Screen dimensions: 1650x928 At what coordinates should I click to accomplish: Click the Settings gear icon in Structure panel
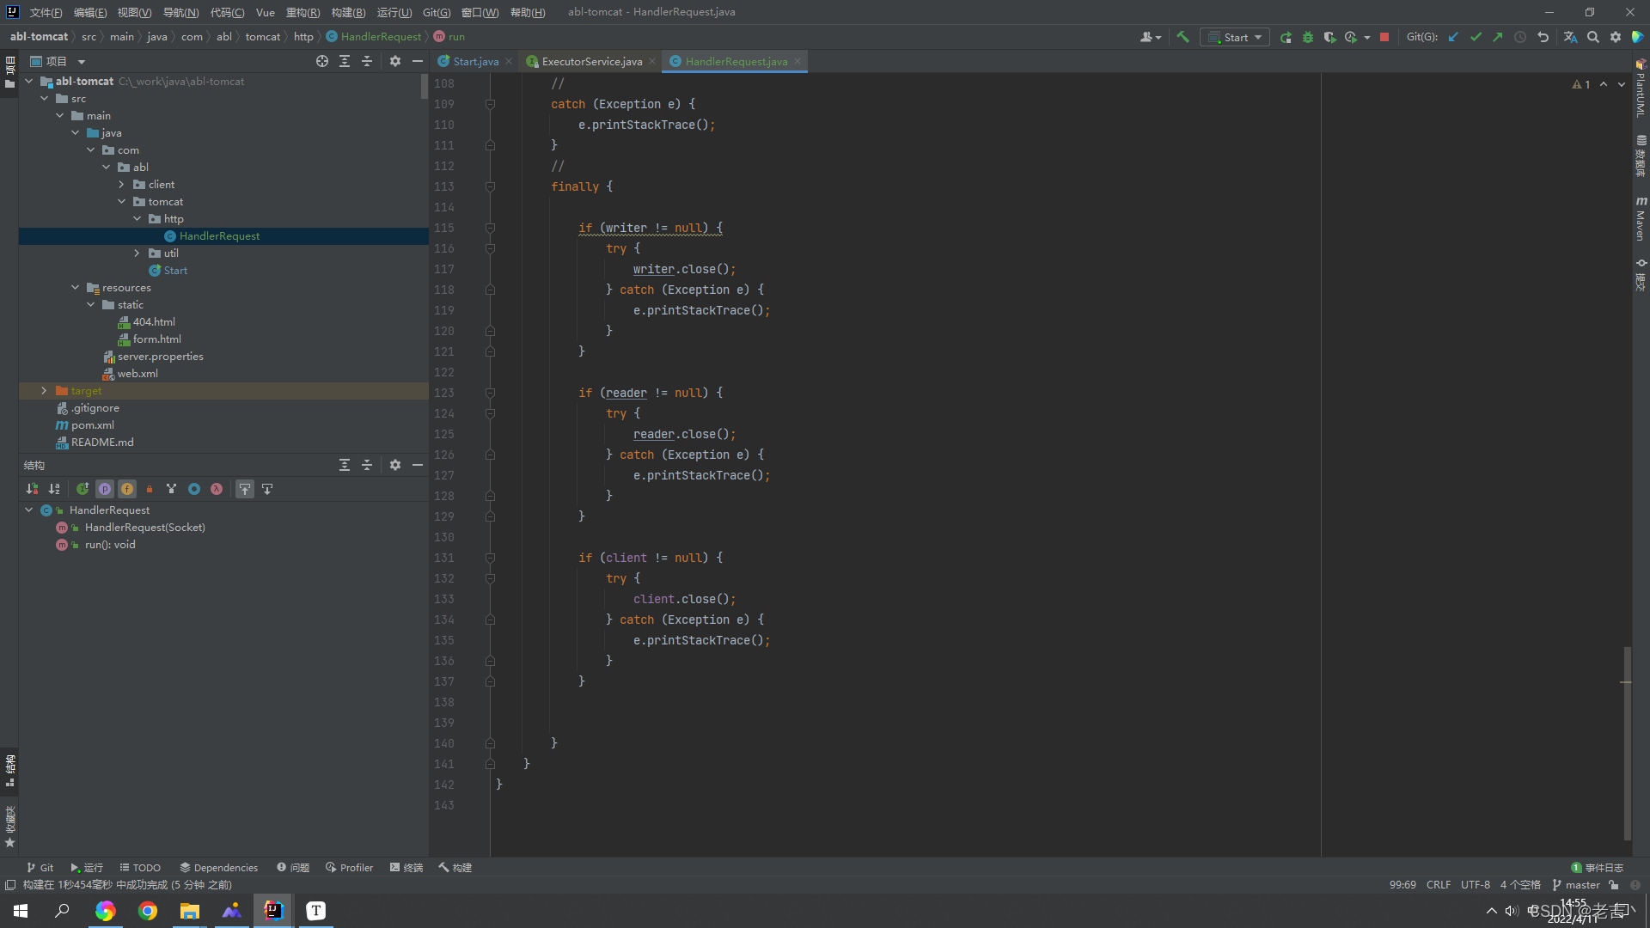coord(395,465)
